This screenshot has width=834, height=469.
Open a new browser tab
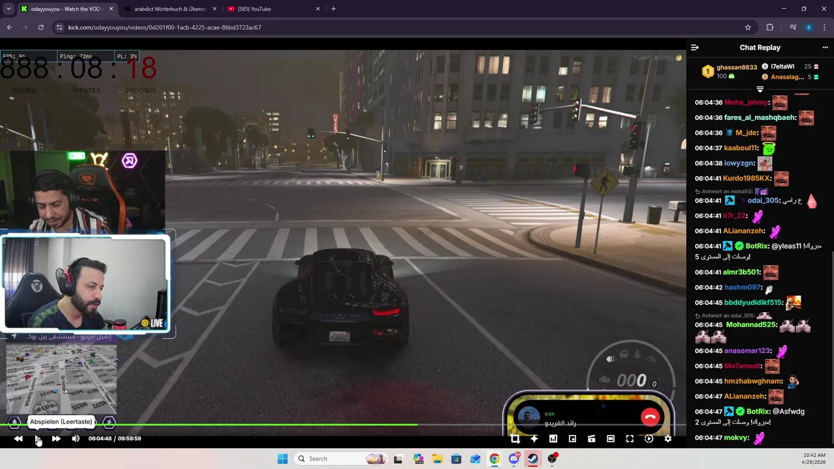(334, 9)
